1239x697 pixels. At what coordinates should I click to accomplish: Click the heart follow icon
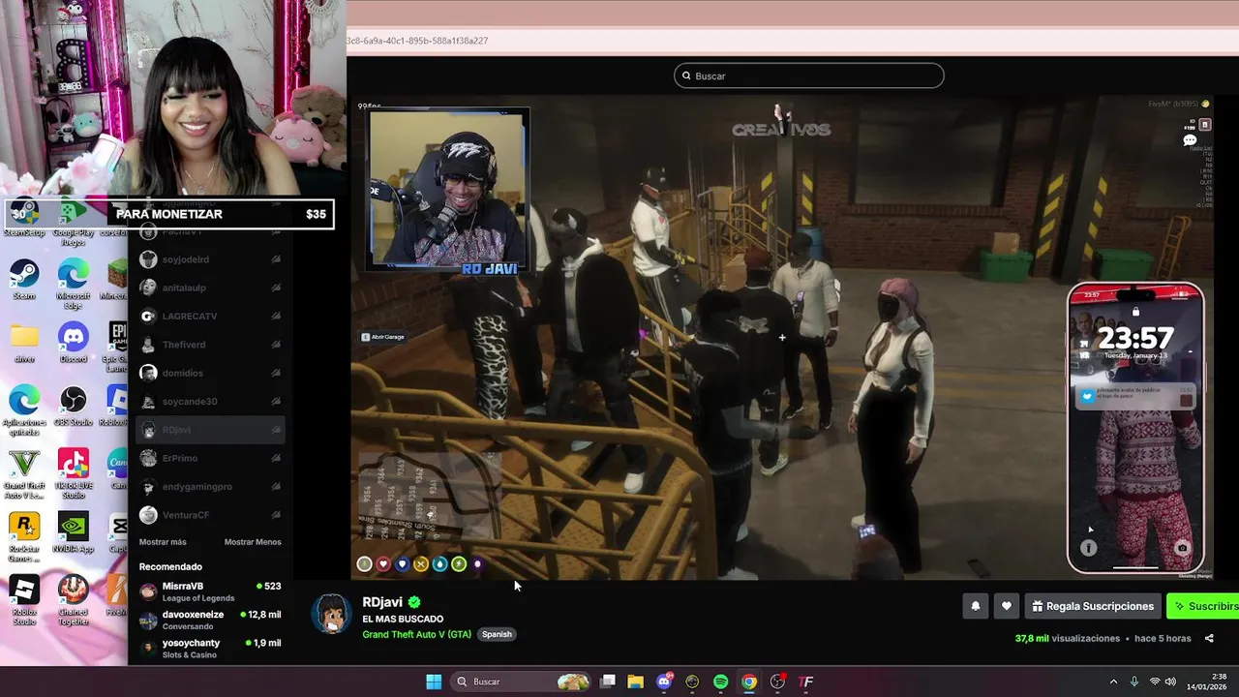[x=1007, y=606]
